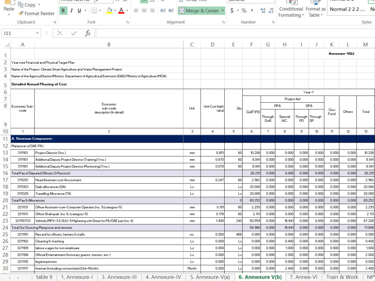
Task: Toggle italic formatting
Action: coord(71,10)
